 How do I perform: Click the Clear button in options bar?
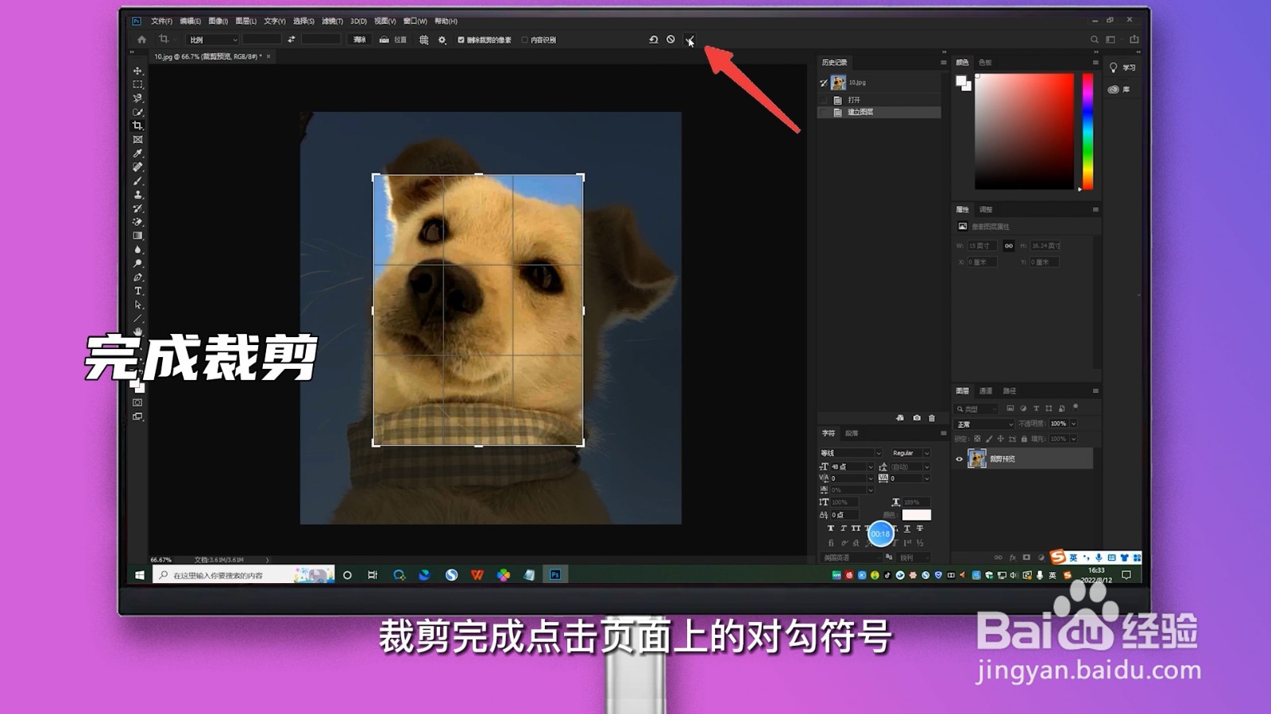click(x=360, y=40)
